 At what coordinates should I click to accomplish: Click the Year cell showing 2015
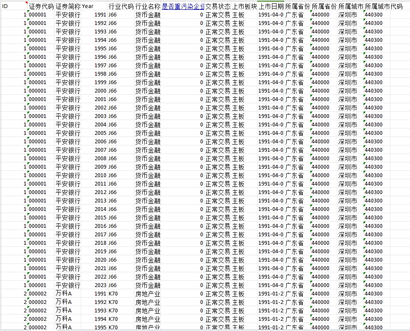94,218
